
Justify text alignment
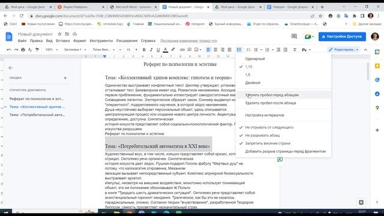coord(229,50)
